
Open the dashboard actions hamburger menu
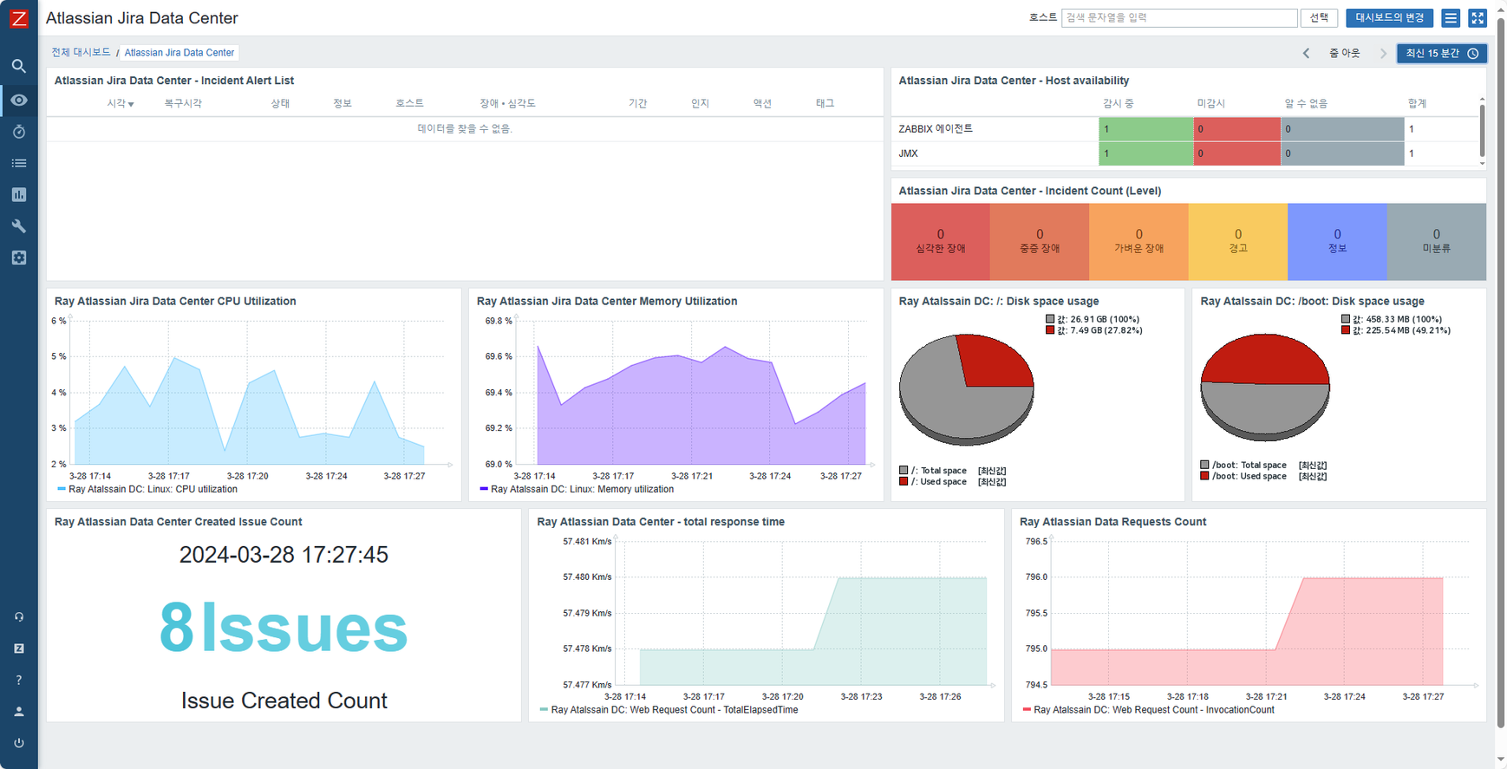pos(1451,17)
